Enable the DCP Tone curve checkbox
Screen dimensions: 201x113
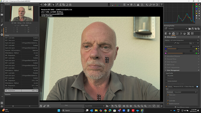[168, 95]
